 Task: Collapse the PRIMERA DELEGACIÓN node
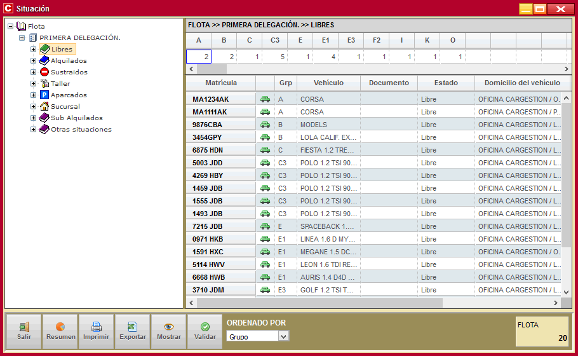[x=22, y=38]
